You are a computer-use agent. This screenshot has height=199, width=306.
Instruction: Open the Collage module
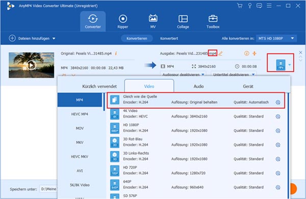[x=183, y=21]
